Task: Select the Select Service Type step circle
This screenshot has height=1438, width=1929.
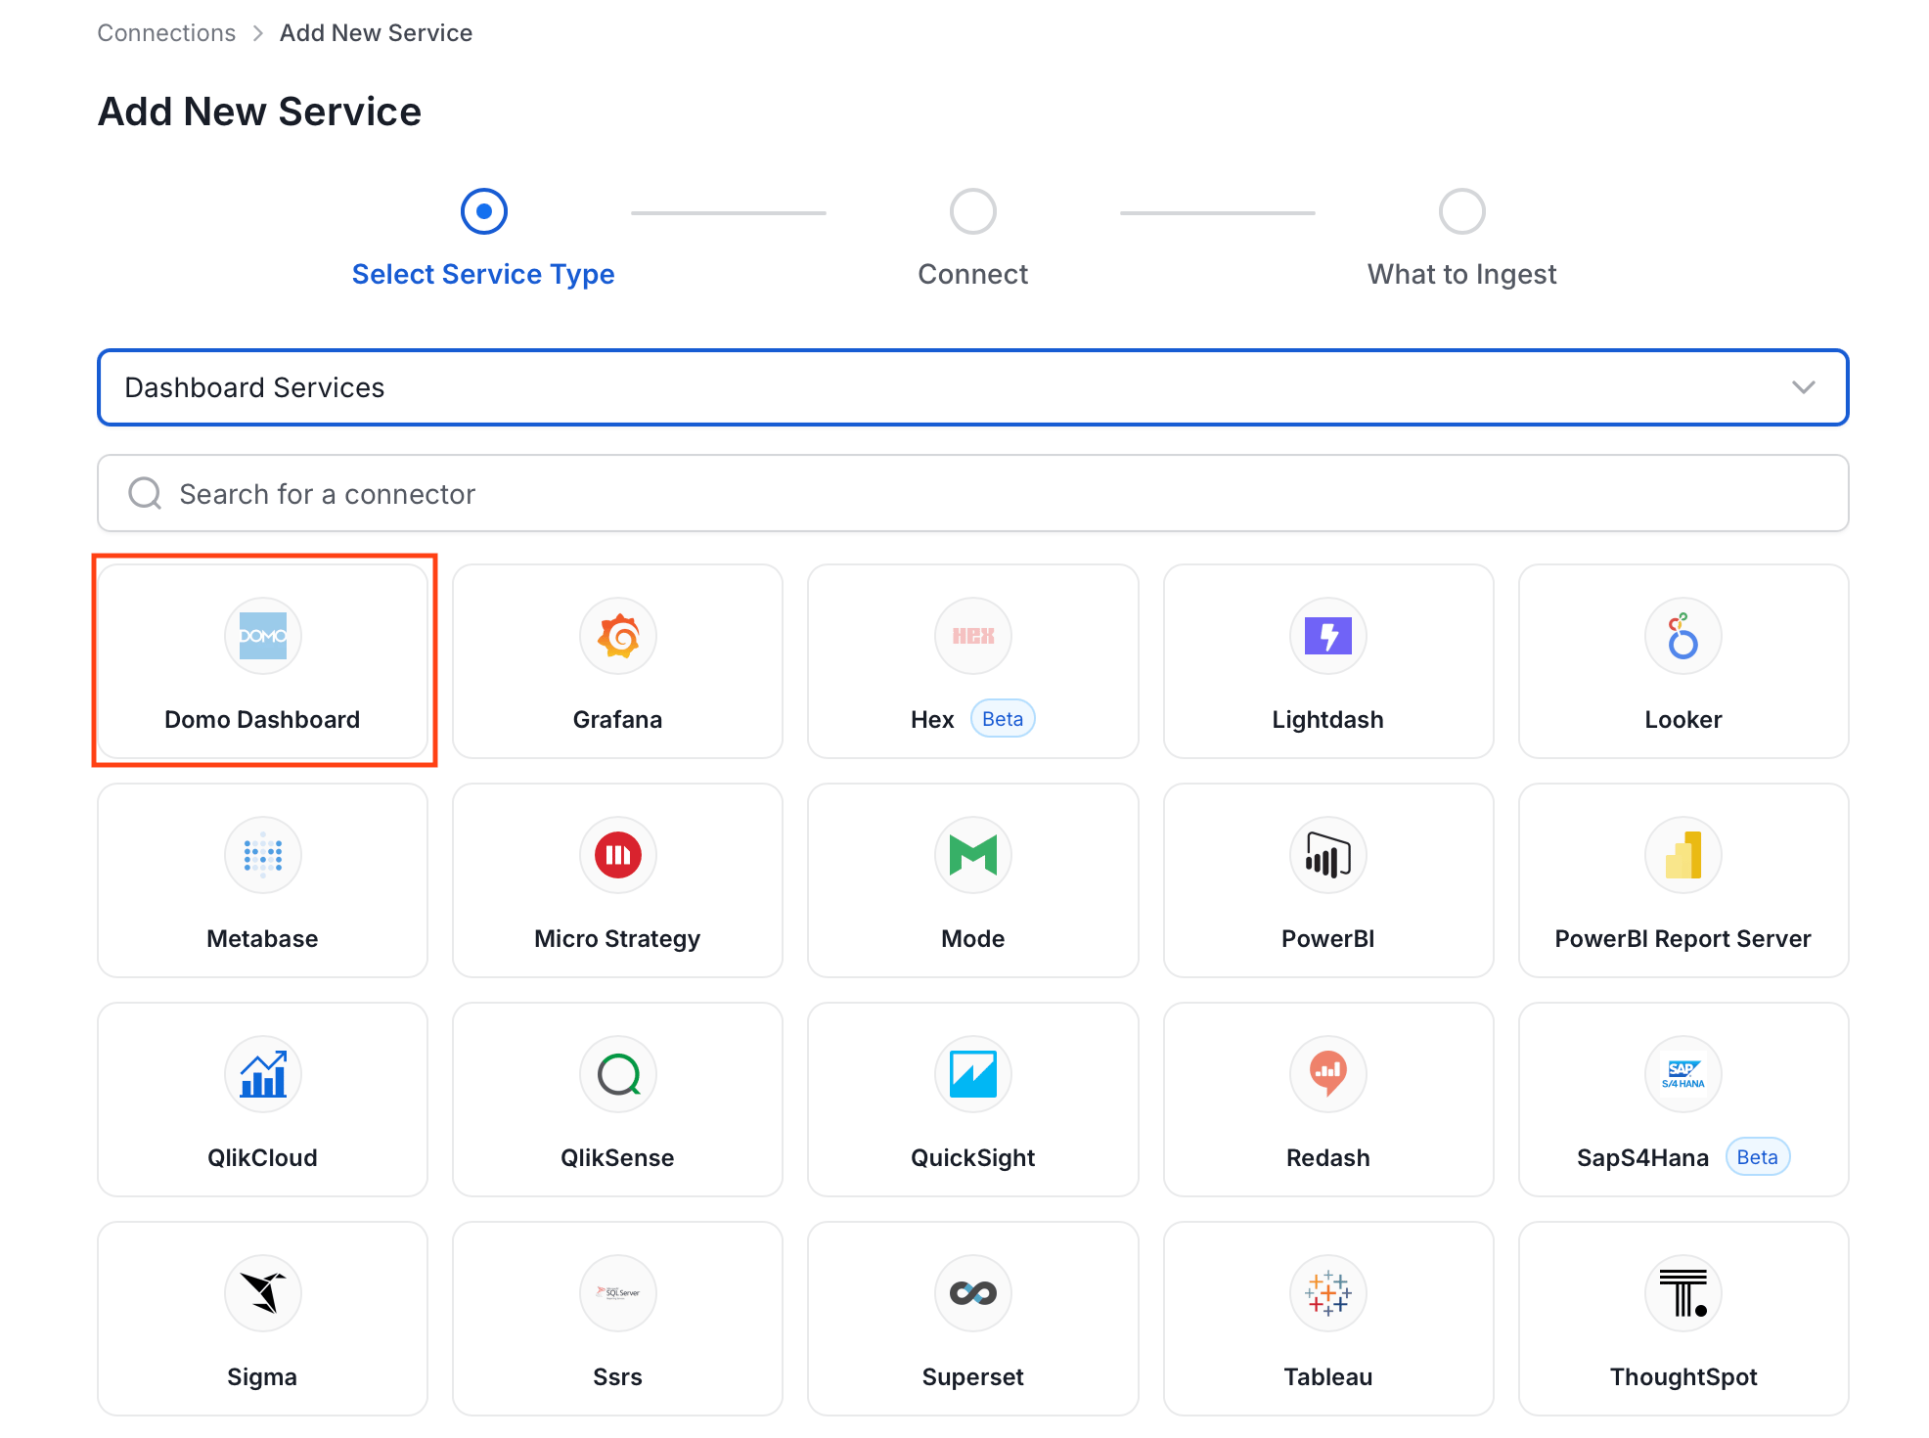Action: (x=483, y=211)
